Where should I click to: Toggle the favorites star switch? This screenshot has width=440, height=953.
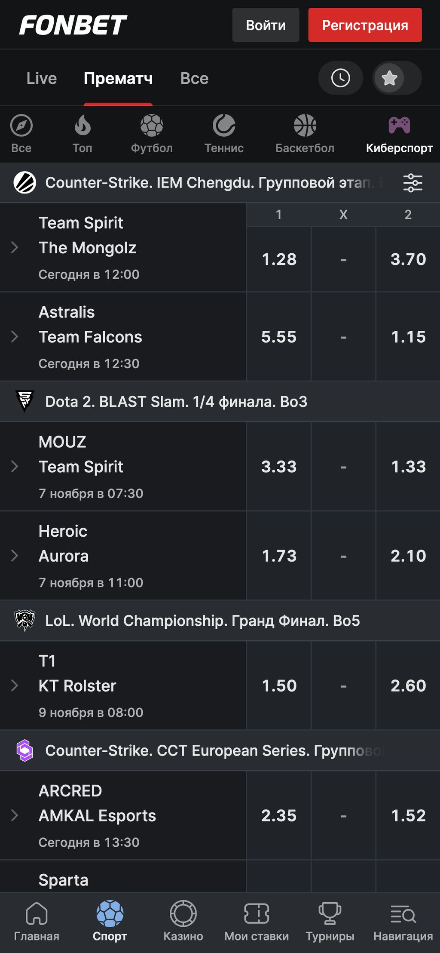click(397, 78)
